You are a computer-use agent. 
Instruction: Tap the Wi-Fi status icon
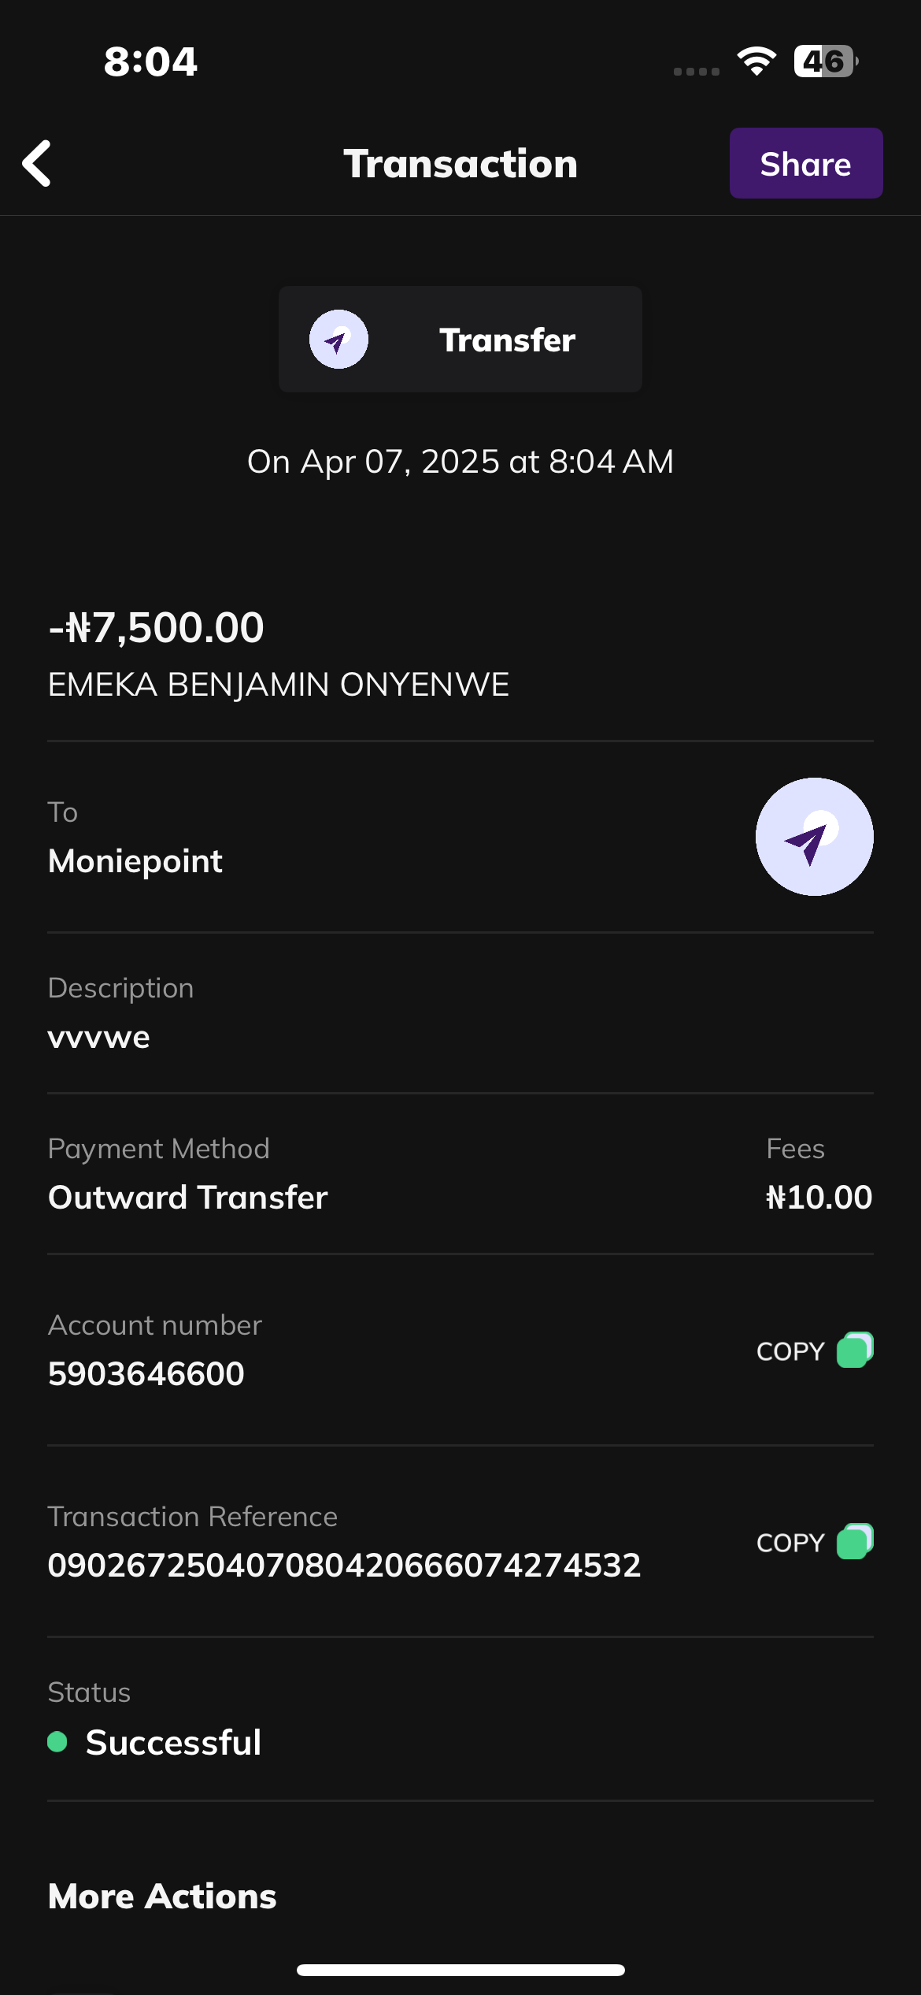tap(756, 61)
